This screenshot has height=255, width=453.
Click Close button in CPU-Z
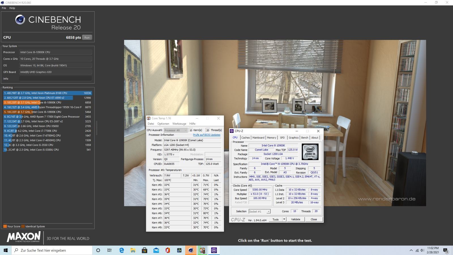314,219
